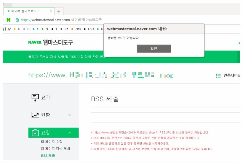Image resolution: width=243 pixels, height=163 pixels.
Task: Open the apps grid icon in bookmarks bar
Action: (x=4, y=29)
